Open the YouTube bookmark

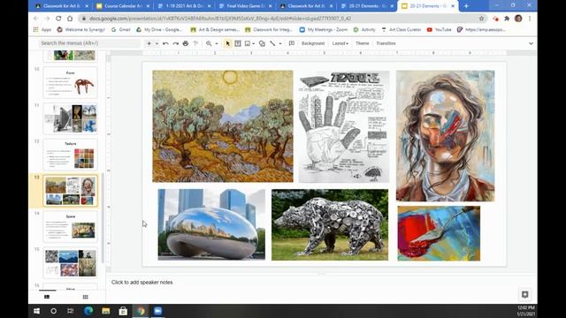tap(439, 29)
